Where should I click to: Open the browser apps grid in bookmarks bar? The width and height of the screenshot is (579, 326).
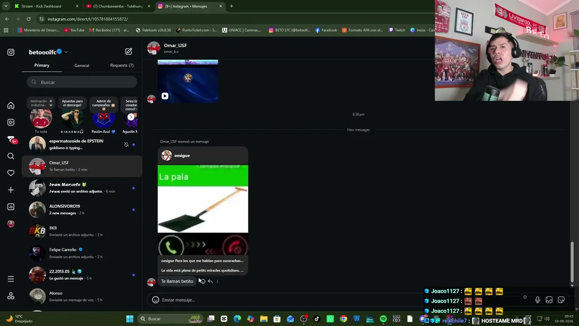pos(6,30)
